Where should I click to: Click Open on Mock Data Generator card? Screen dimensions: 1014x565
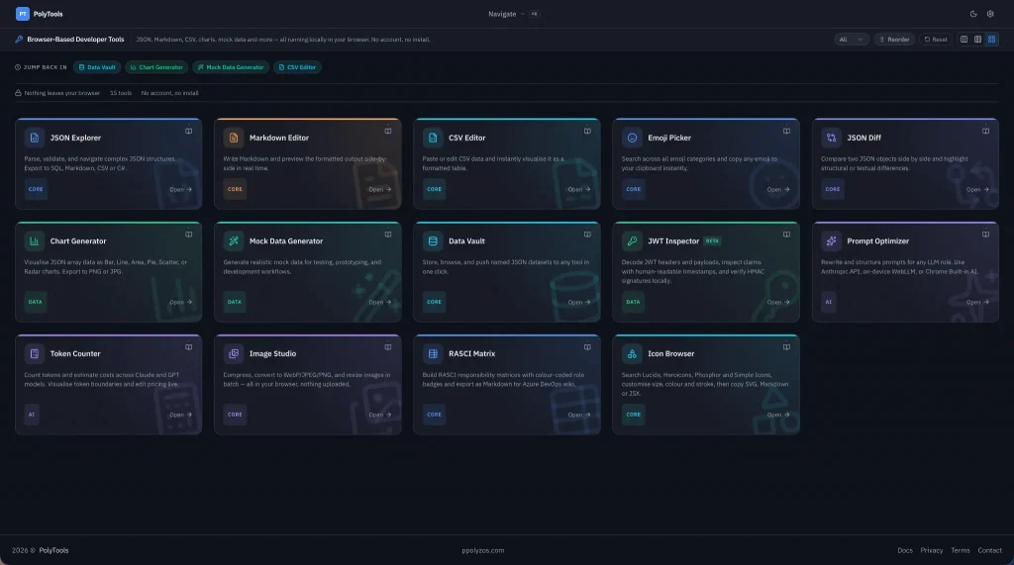(x=379, y=302)
